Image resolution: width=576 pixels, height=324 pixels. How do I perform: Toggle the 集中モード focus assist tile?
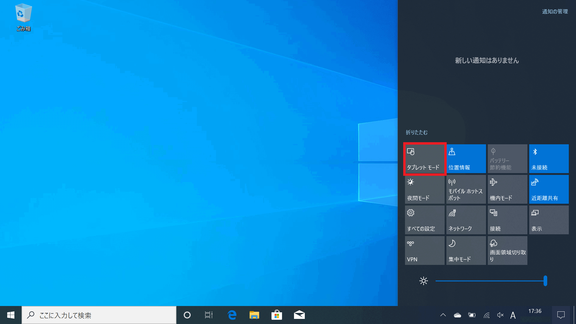point(466,250)
